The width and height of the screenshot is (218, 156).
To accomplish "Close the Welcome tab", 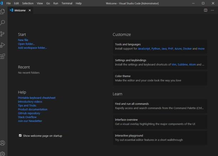I will coord(30,10).
